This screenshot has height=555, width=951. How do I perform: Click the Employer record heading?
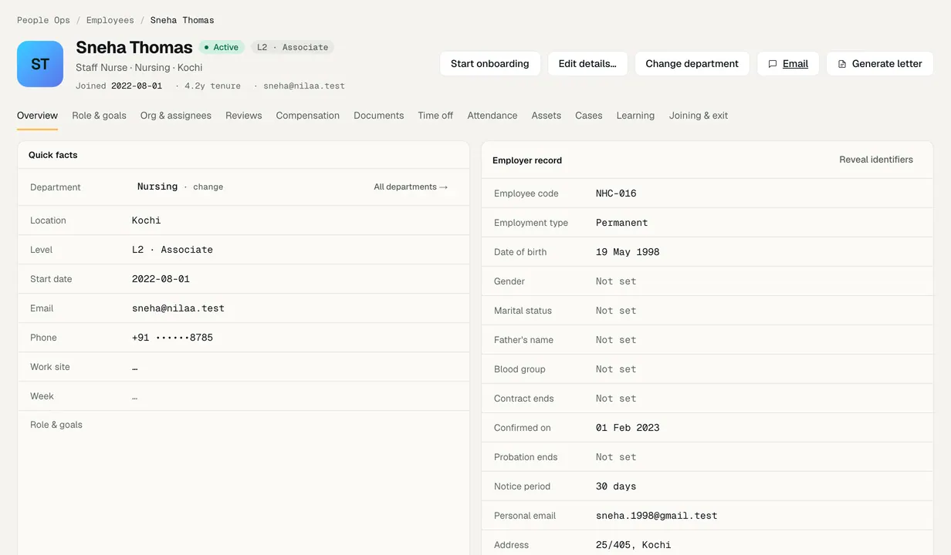[527, 160]
